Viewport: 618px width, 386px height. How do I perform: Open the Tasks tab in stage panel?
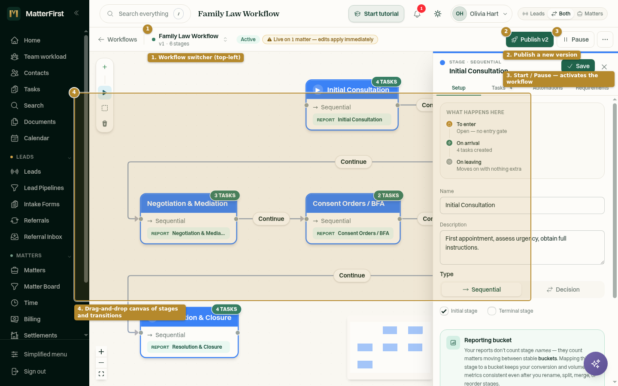click(x=502, y=88)
